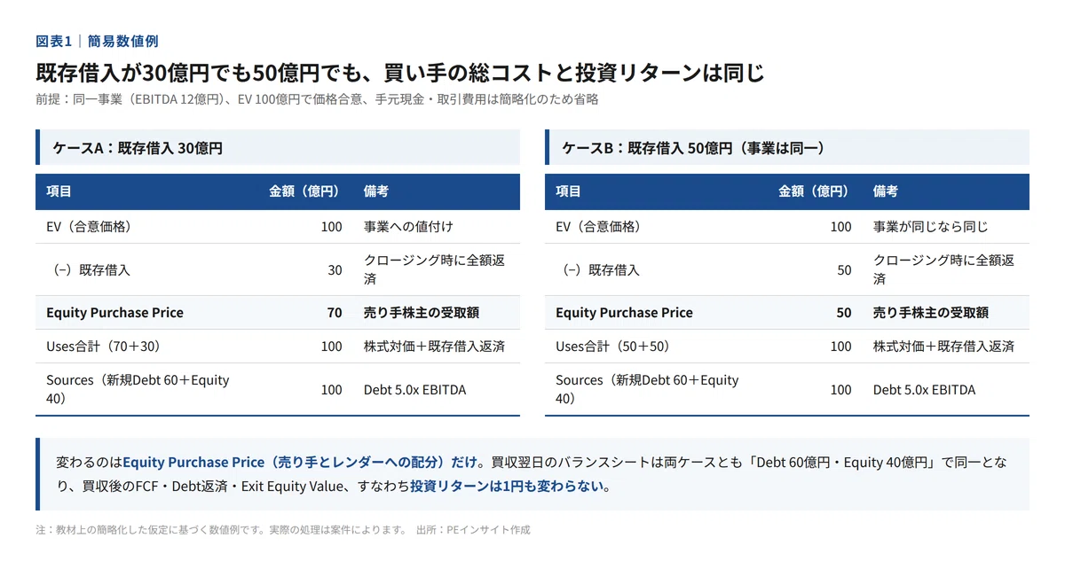Click クロージング時に全額返済 note in Case B
This screenshot has height=569, width=1065.
[x=943, y=270]
